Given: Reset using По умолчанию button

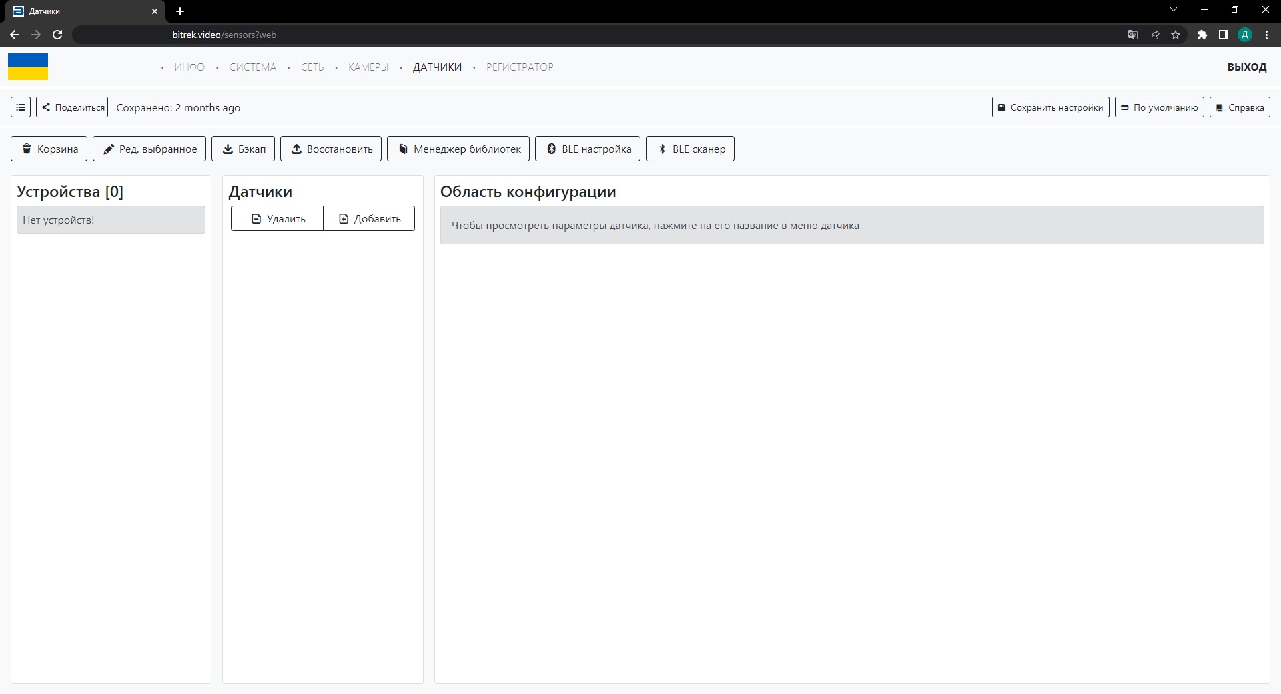Looking at the screenshot, I should point(1160,107).
